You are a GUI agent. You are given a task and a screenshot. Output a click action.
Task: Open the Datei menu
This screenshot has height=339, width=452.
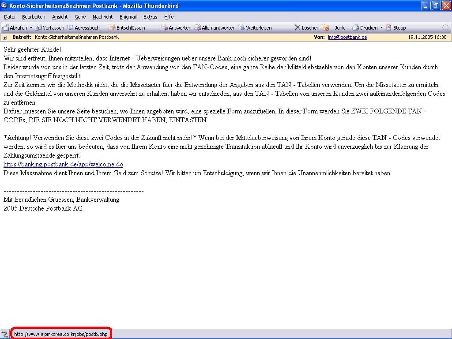pyautogui.click(x=10, y=17)
